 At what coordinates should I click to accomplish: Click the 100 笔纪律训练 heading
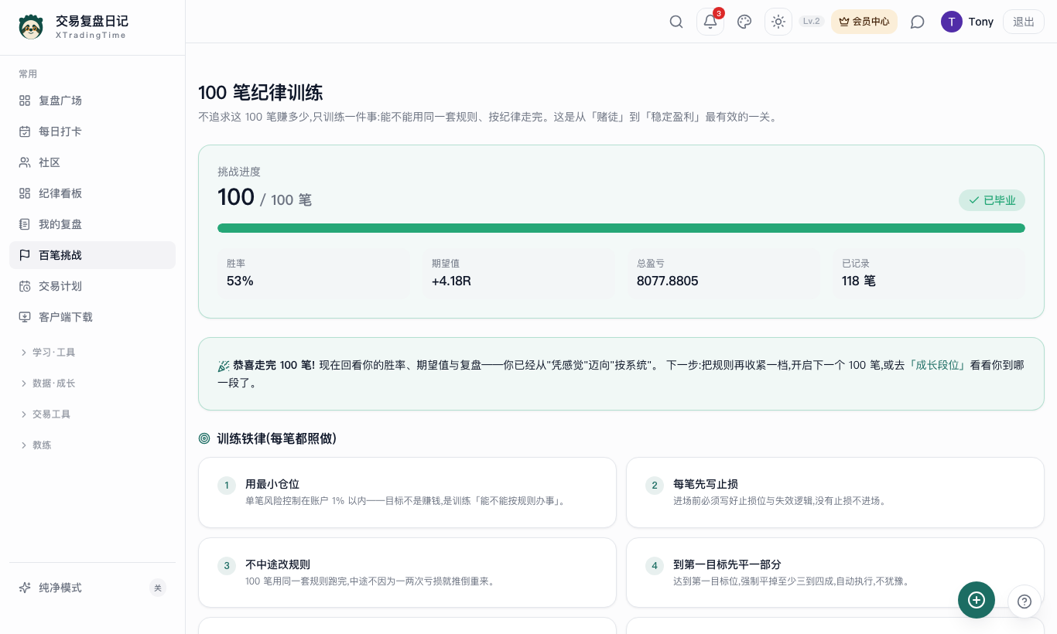[261, 93]
